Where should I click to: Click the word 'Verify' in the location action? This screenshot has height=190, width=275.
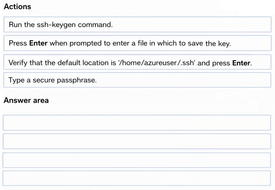click(18, 63)
